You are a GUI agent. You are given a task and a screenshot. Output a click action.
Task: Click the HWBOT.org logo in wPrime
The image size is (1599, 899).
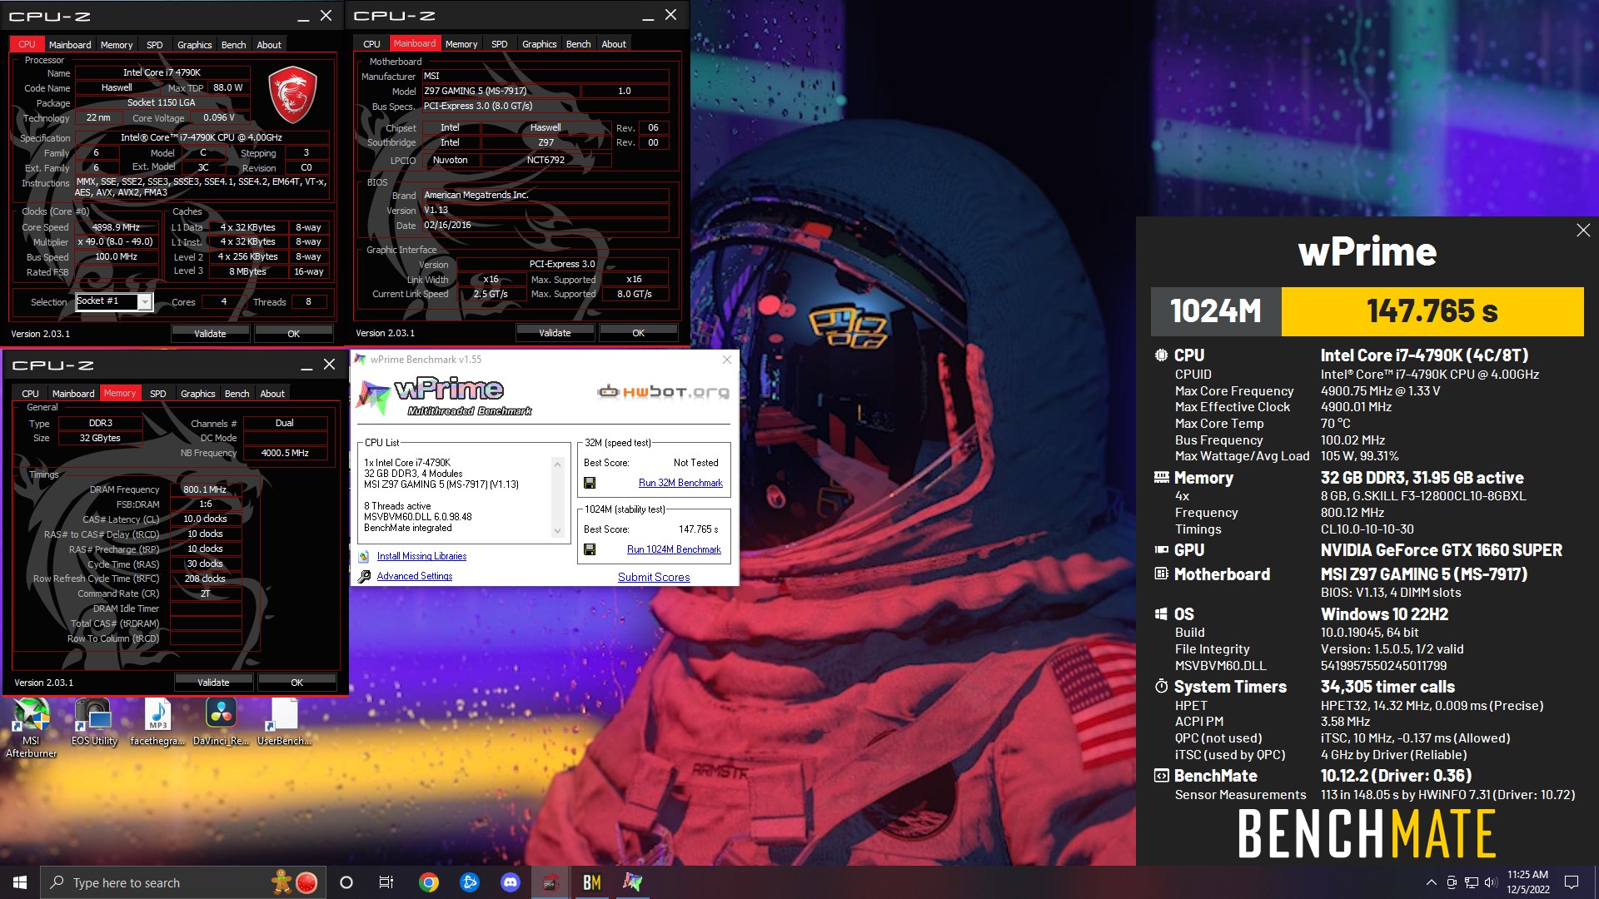(663, 391)
